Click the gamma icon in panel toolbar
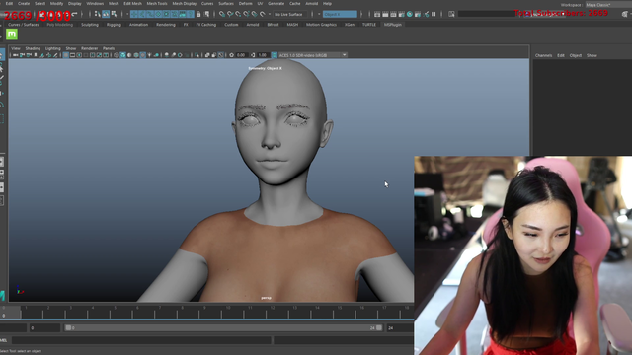This screenshot has width=632, height=355. tap(253, 55)
